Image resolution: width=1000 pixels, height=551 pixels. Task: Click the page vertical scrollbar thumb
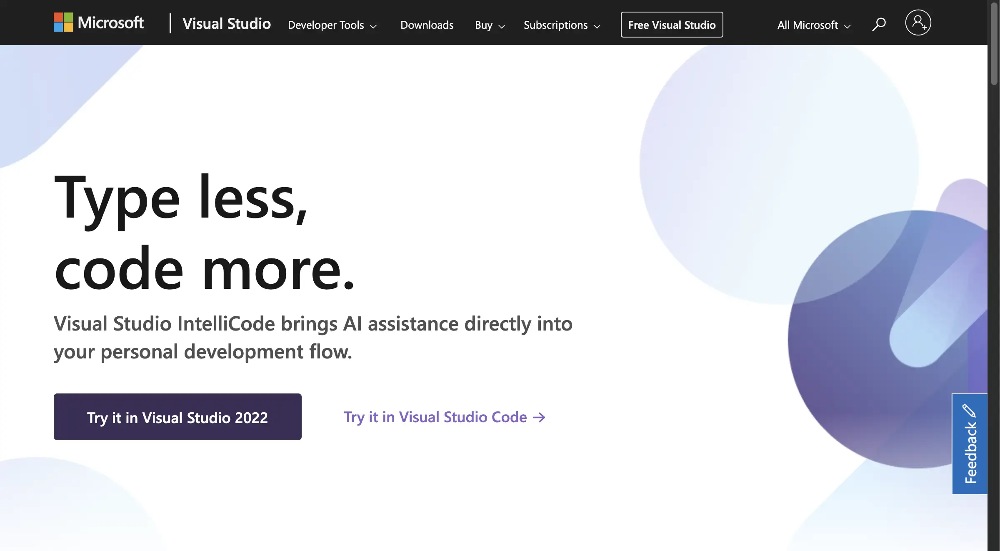pos(994,44)
